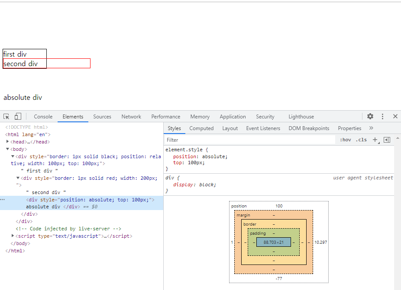Screen dimensions: 401x290
Task: Activate the inspect element picker icon
Action: pyautogui.click(x=6, y=117)
